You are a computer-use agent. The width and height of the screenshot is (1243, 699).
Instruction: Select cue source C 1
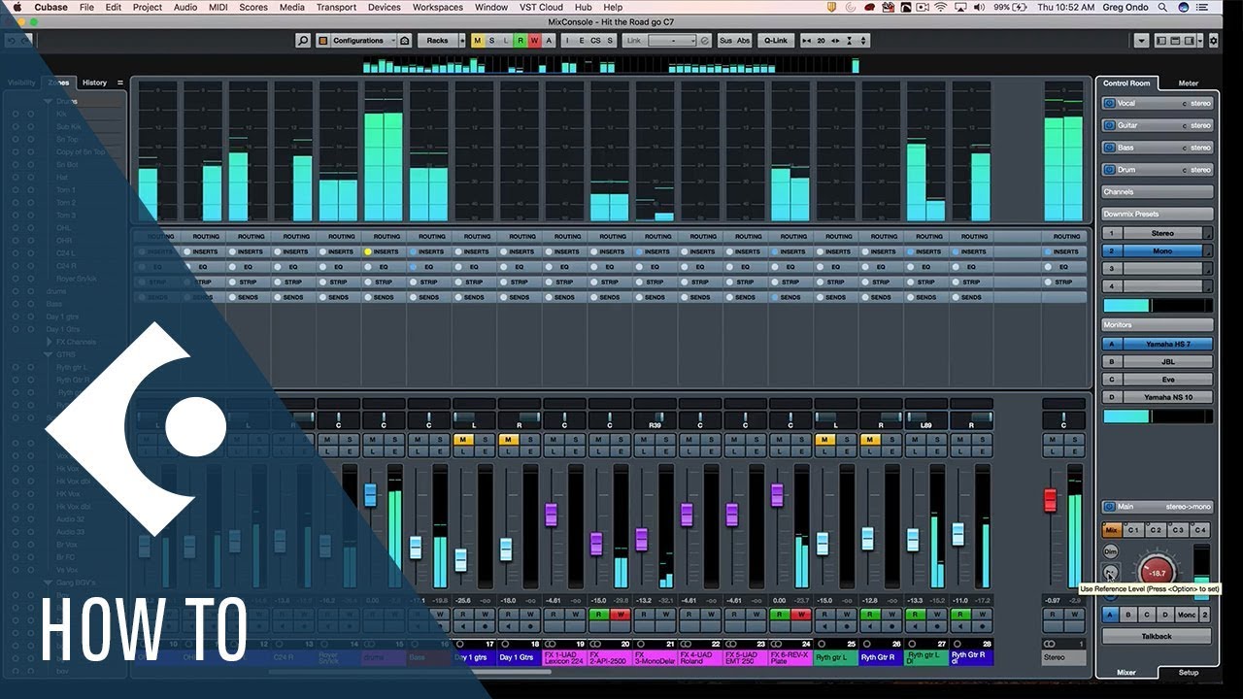[1132, 530]
